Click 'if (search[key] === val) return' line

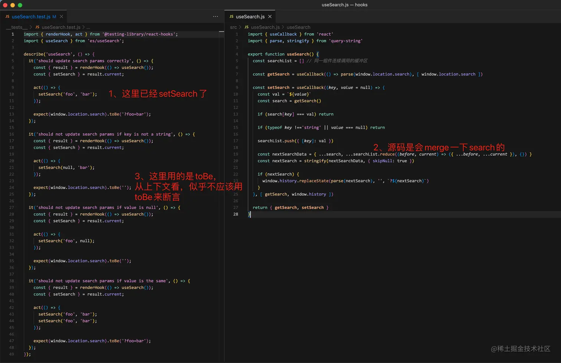tap(295, 114)
